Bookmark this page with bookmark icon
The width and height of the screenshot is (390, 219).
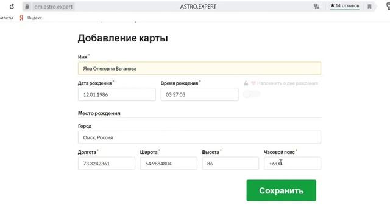(x=370, y=7)
